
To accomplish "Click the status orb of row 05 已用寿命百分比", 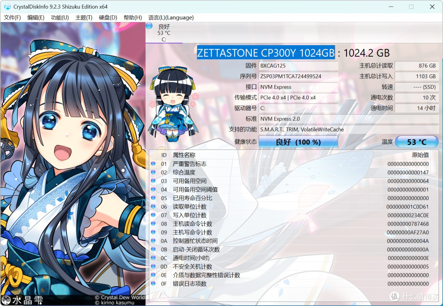I will (153, 198).
